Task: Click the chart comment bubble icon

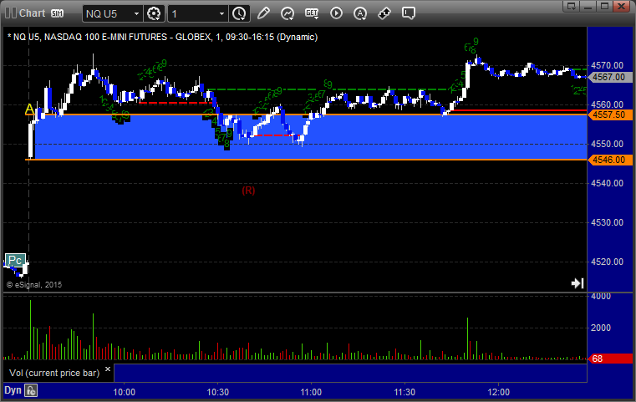Action: point(409,13)
